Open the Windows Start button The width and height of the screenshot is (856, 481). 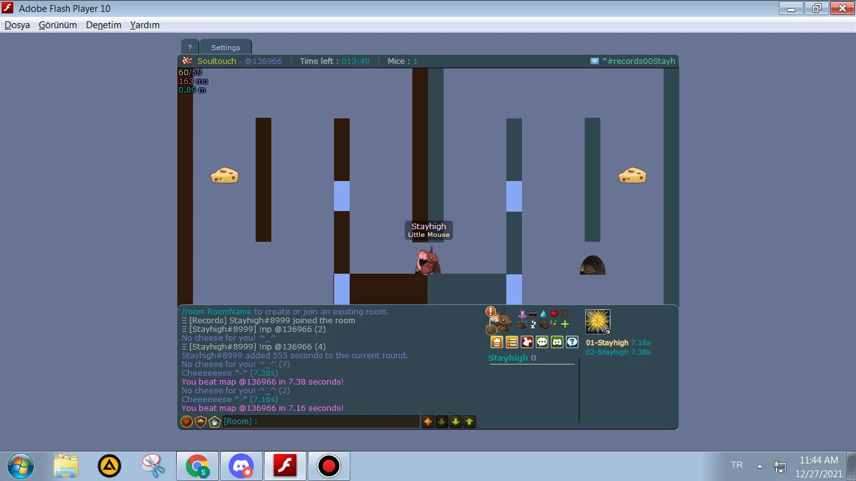tap(21, 466)
